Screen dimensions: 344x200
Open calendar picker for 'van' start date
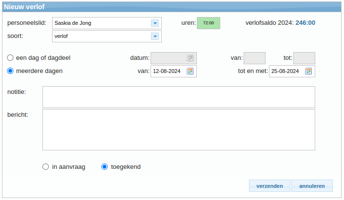190,71
